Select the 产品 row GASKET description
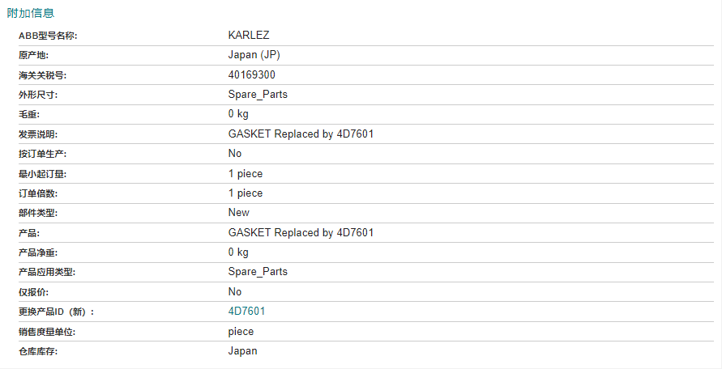Image resolution: width=722 pixels, height=369 pixels. (301, 233)
